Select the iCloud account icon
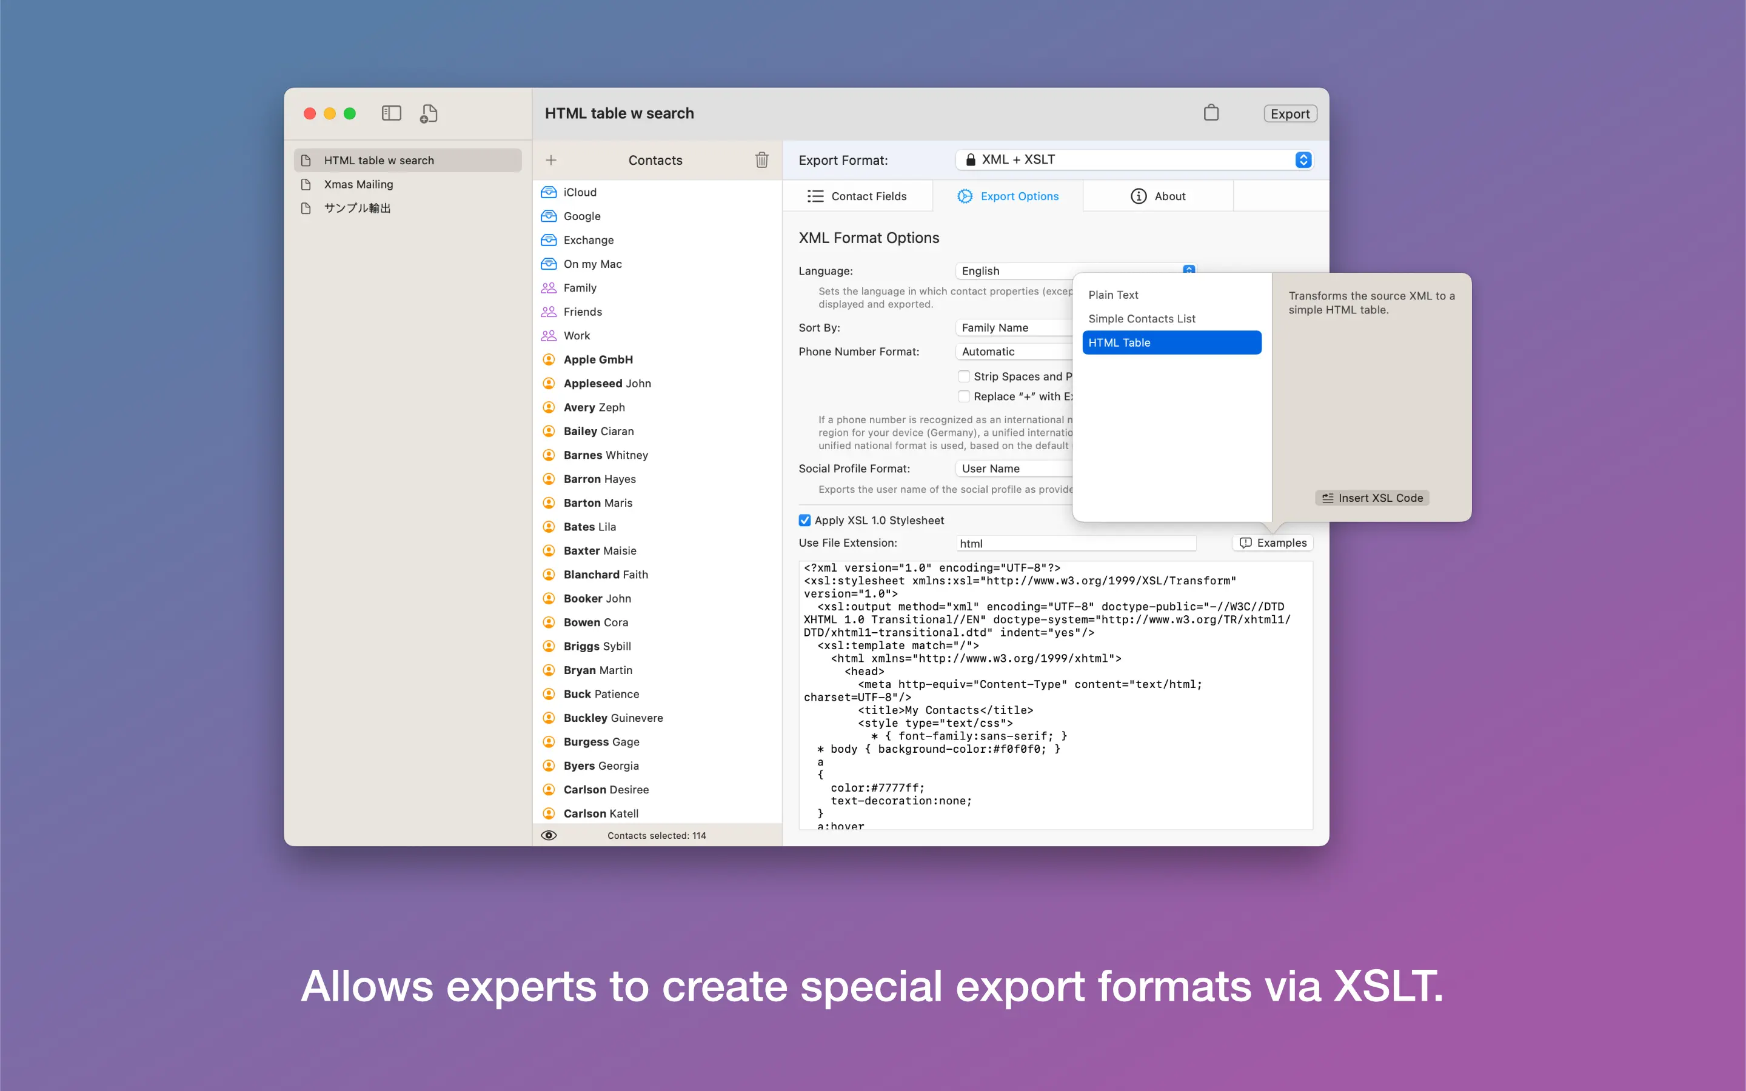This screenshot has width=1746, height=1091. pos(548,192)
